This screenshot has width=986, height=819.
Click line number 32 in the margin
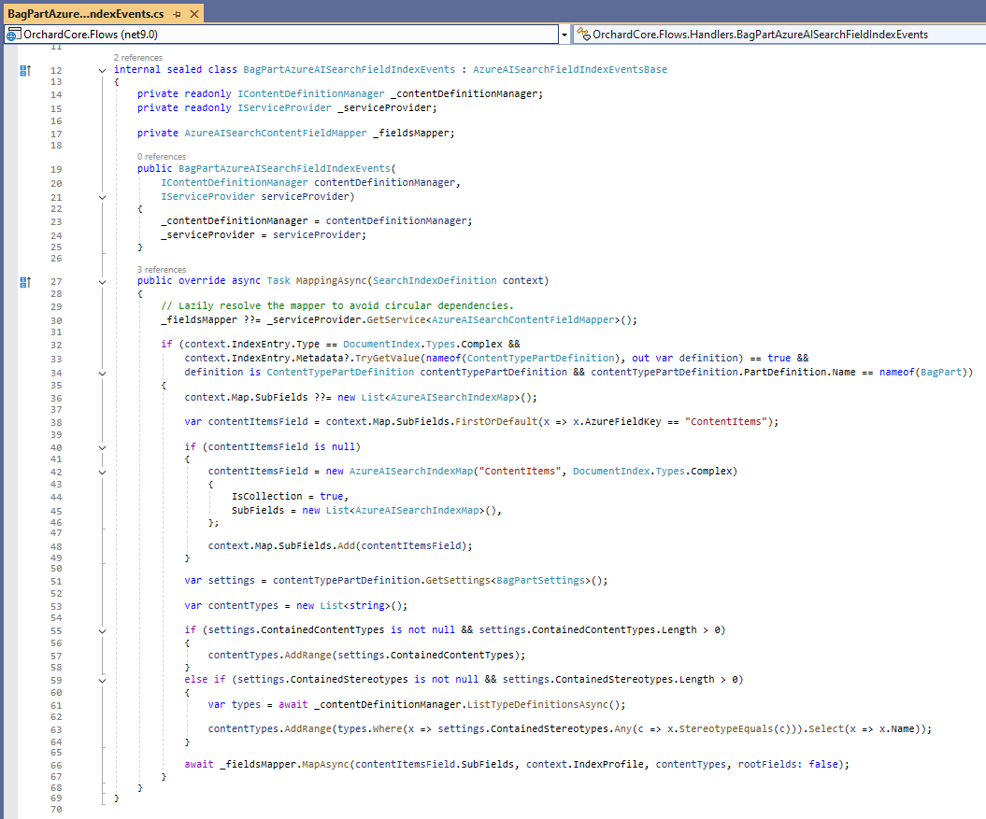point(57,346)
